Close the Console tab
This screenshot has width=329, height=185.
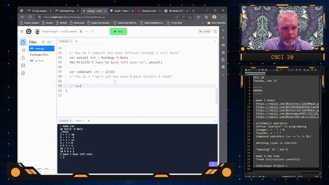[x=71, y=121]
